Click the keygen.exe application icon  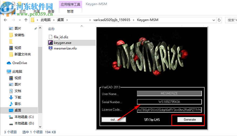(51, 43)
